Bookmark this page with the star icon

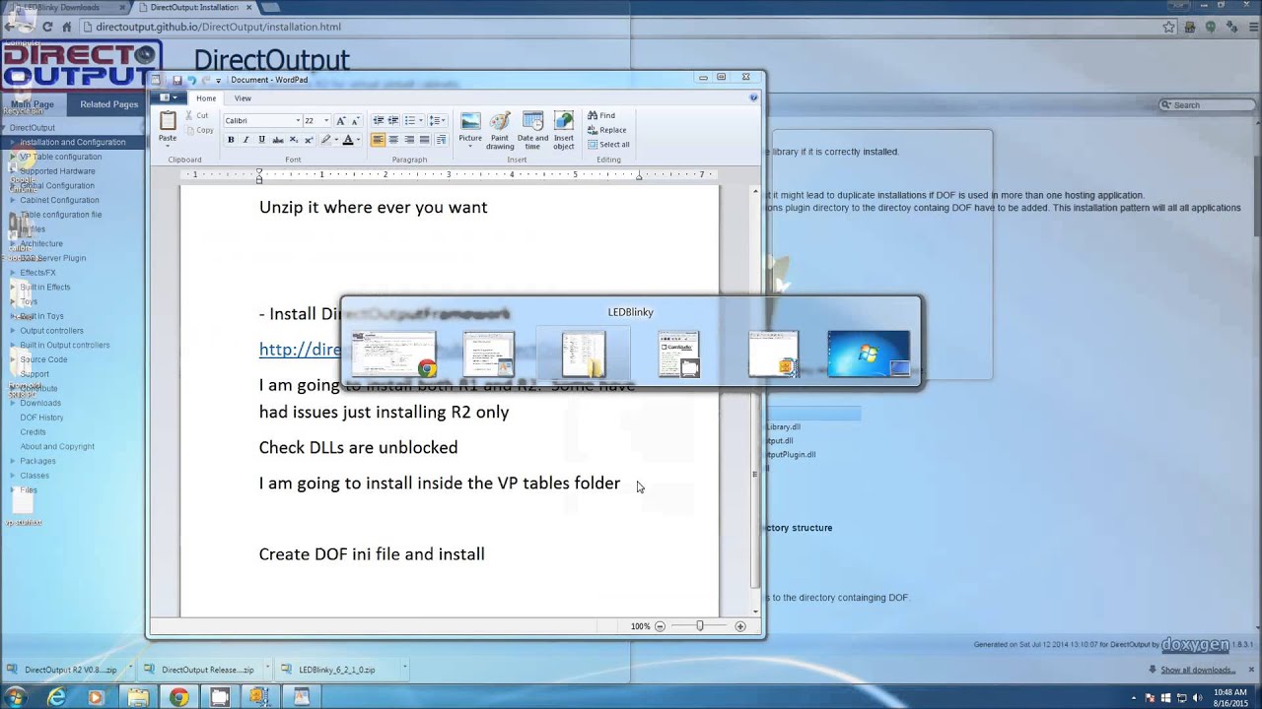1168,28
